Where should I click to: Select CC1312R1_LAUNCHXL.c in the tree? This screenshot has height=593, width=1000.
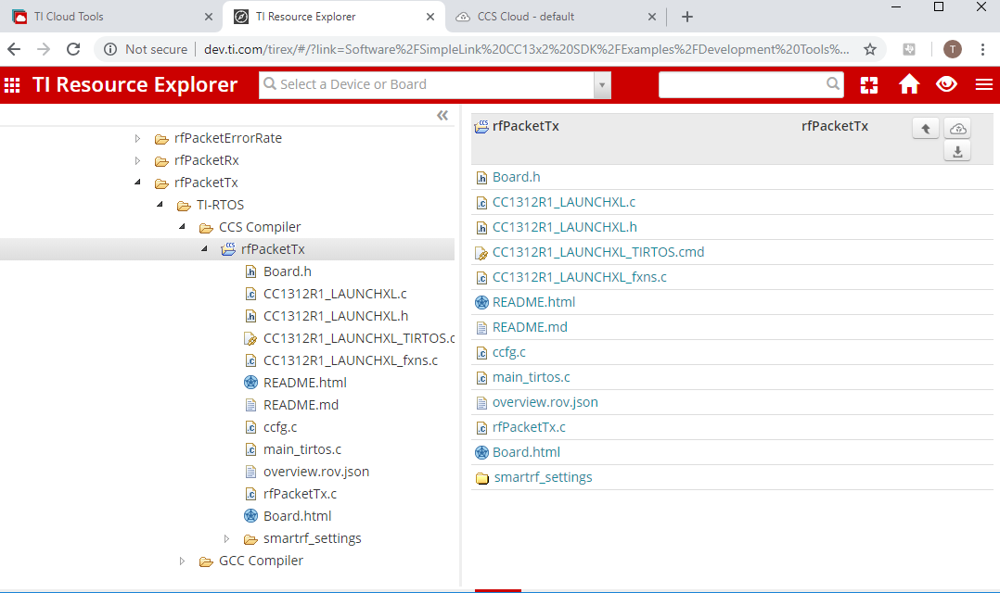click(x=335, y=294)
